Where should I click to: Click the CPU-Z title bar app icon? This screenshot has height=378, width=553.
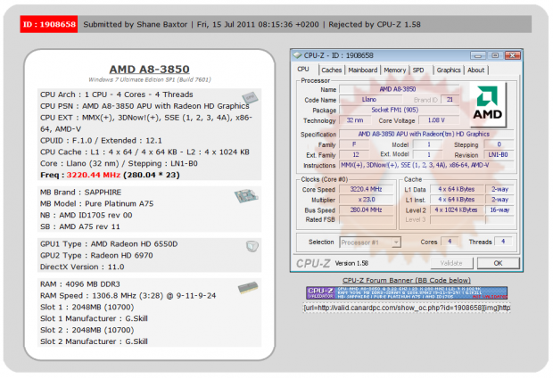[298, 55]
